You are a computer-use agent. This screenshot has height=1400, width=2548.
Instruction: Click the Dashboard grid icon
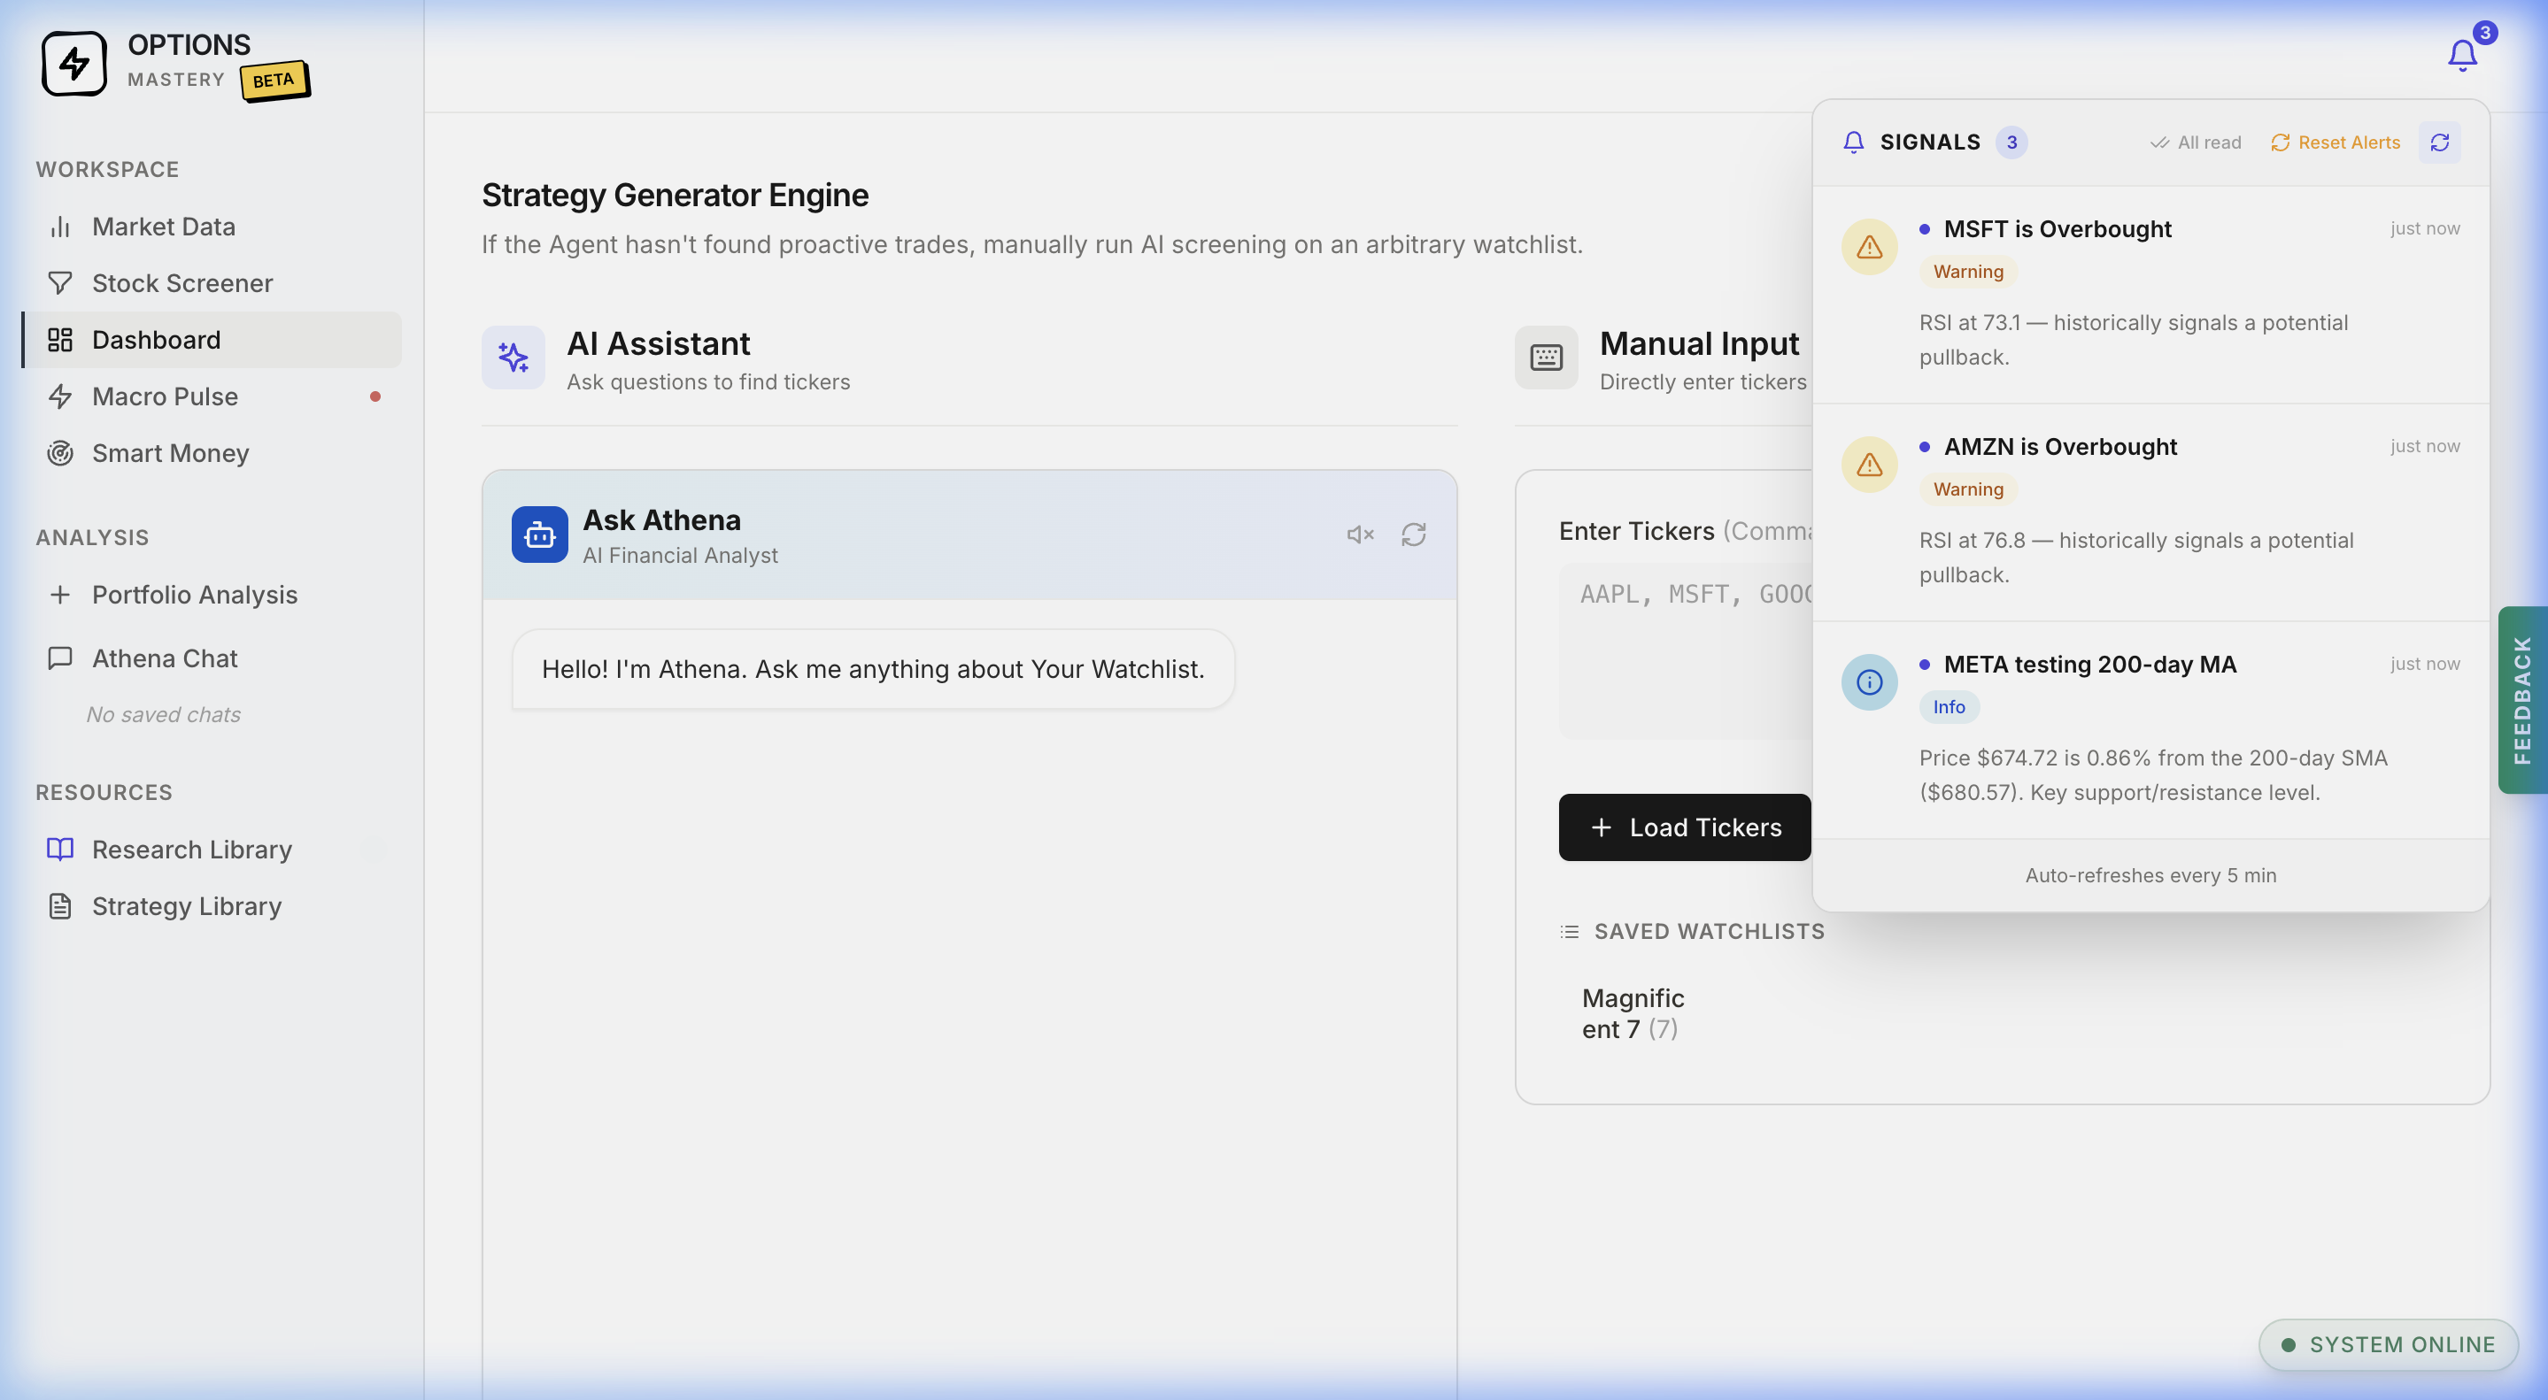(x=60, y=340)
